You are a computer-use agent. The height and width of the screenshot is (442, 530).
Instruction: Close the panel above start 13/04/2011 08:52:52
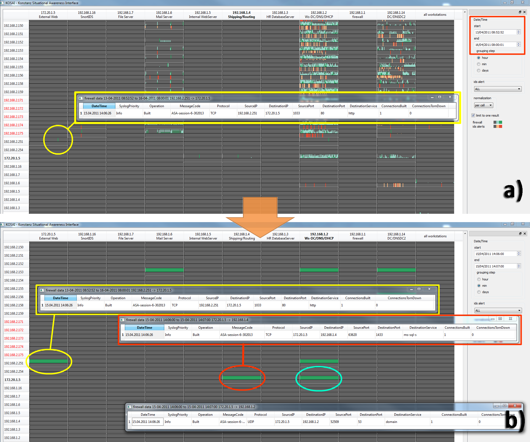[x=524, y=12]
